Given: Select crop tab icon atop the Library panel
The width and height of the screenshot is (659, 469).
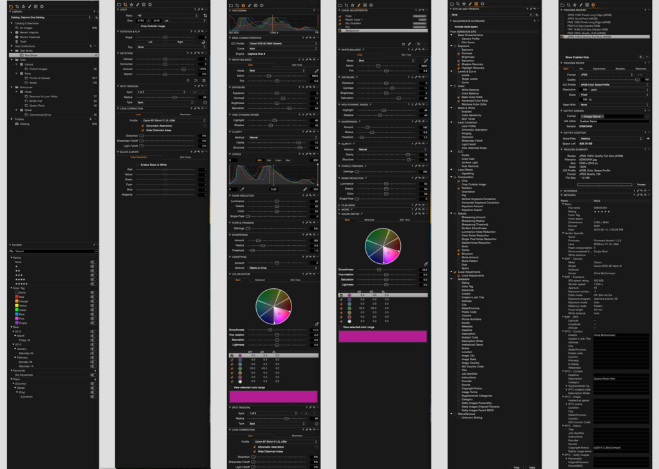Looking at the screenshot, I should click(x=17, y=6).
